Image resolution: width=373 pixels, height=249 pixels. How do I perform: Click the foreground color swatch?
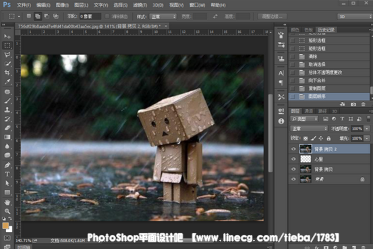[5, 225]
